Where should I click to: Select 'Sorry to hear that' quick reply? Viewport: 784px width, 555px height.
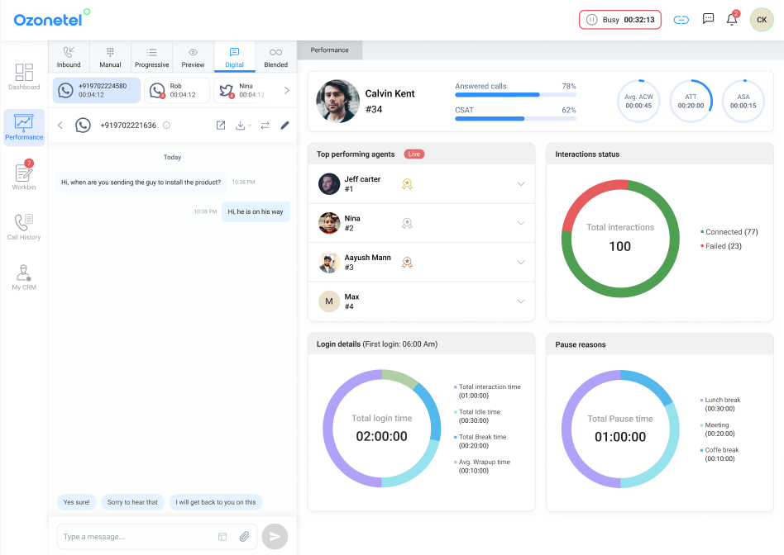[132, 502]
